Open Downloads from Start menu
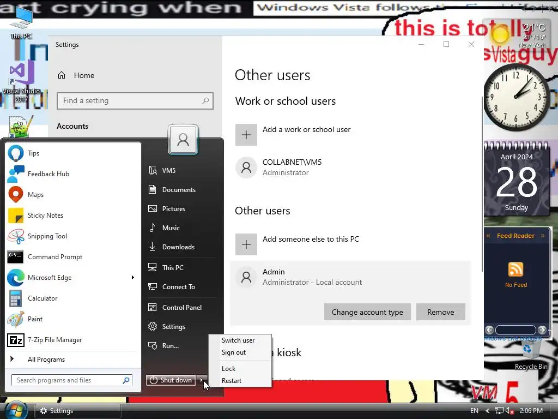The image size is (558, 419). coord(181,247)
